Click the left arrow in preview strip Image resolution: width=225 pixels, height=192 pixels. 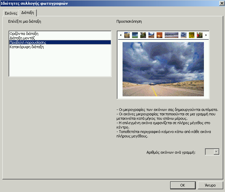121,35
